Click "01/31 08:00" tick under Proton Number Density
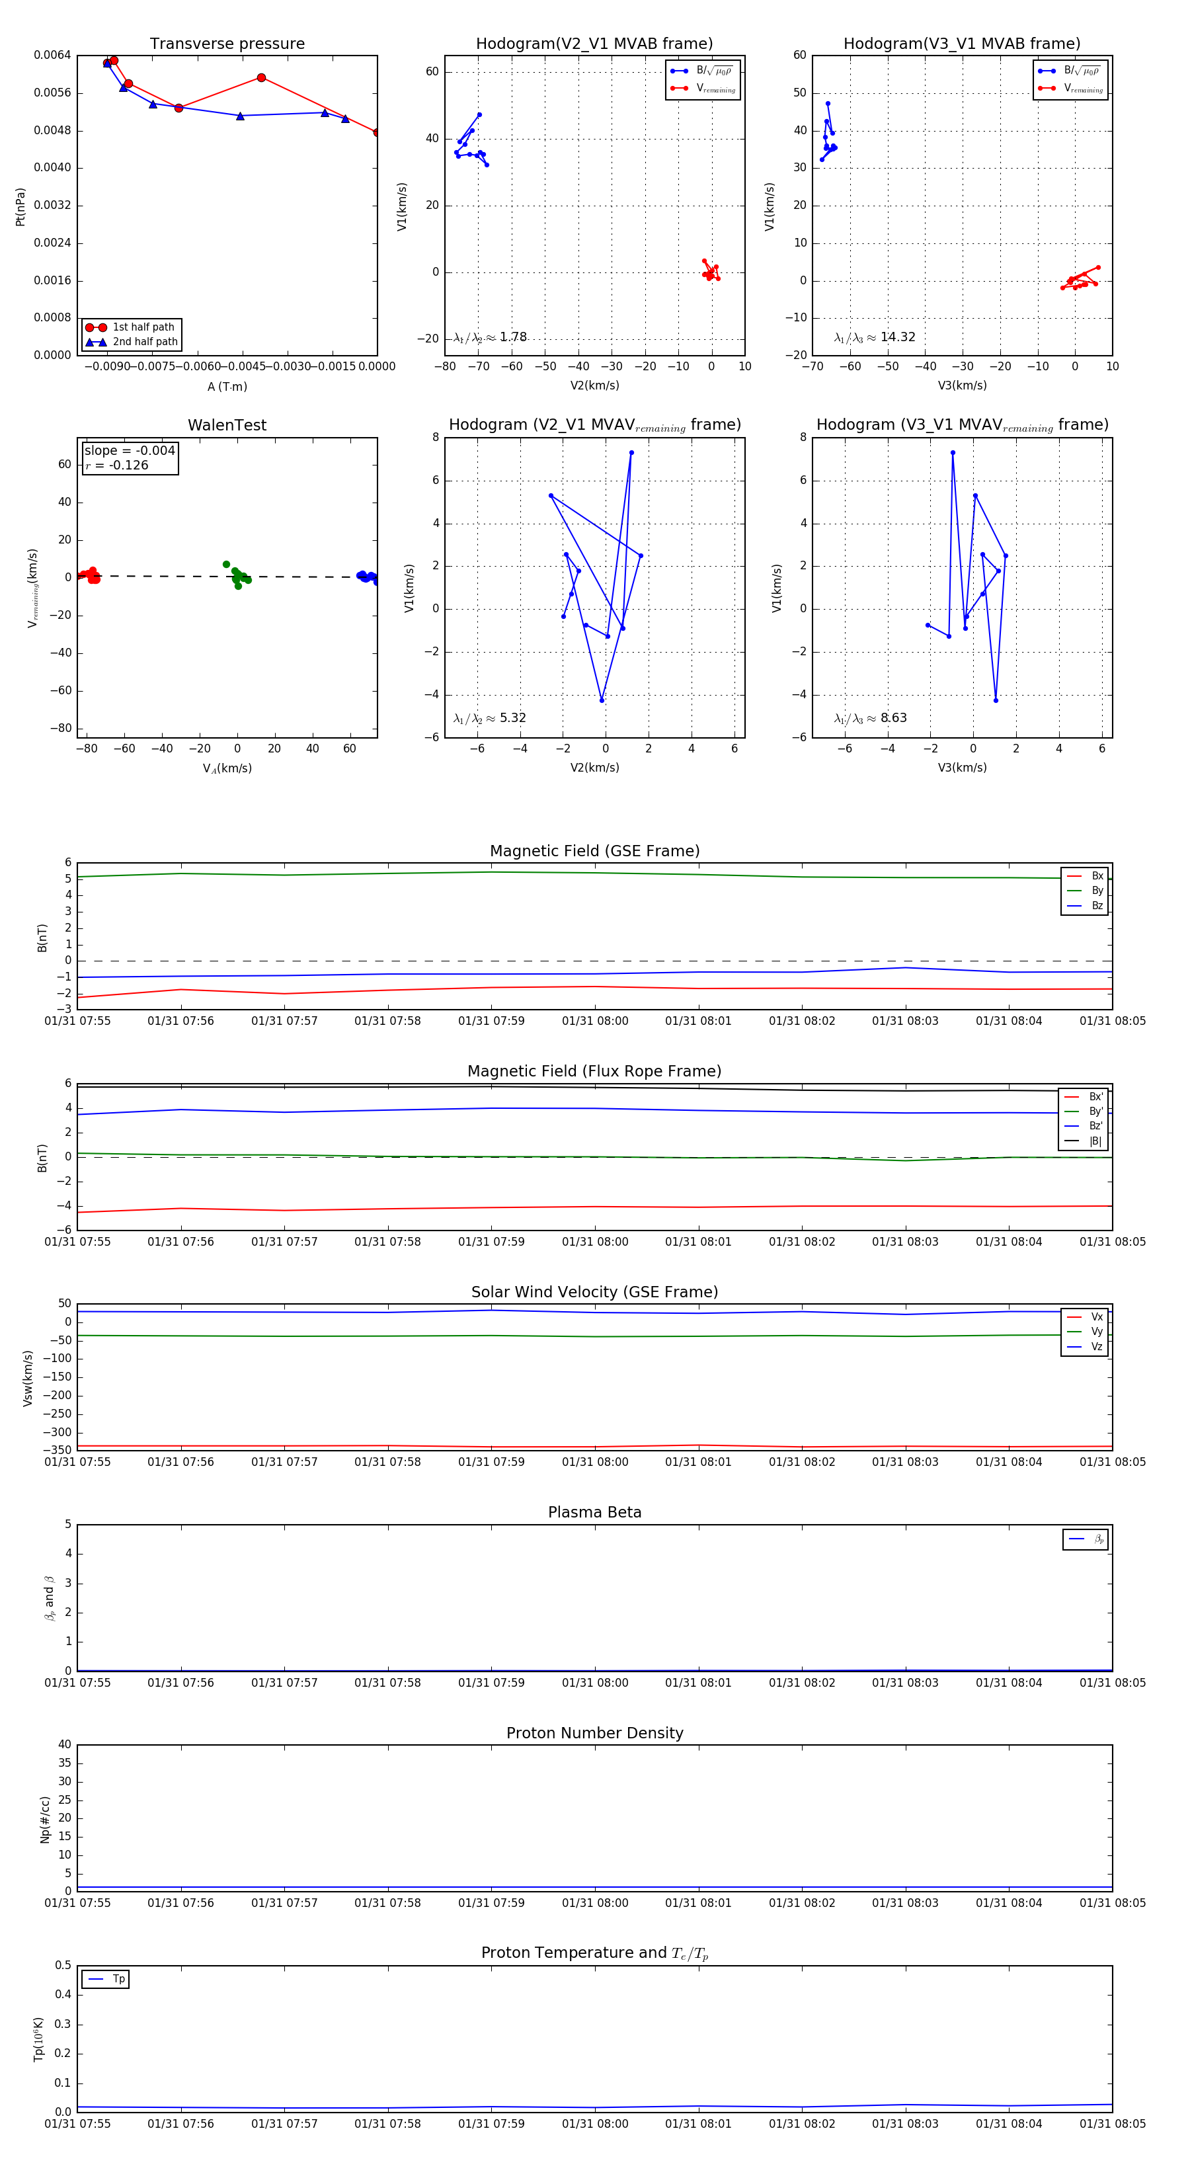The height and width of the screenshot is (2182, 1190). click(594, 1904)
